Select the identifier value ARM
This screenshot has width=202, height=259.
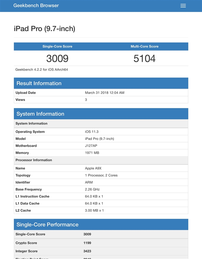89,182
